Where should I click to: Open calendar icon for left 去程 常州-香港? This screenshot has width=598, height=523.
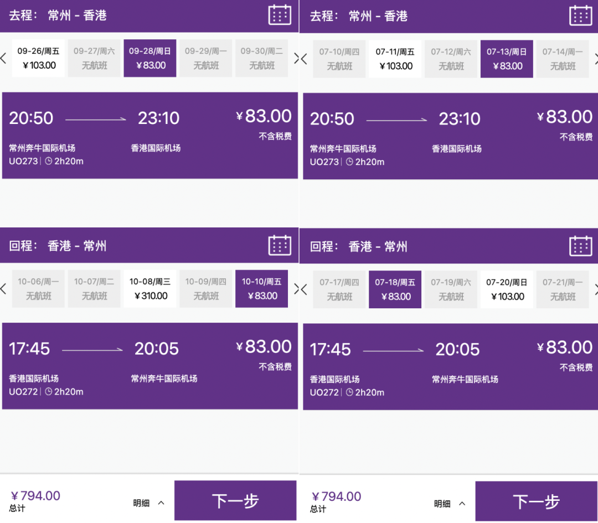[x=280, y=15]
